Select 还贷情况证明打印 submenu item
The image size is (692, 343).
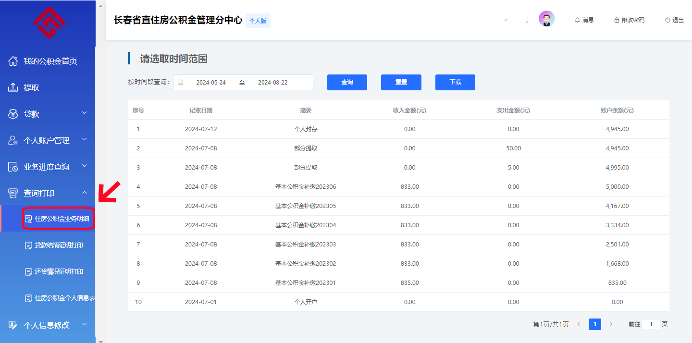[x=48, y=272]
